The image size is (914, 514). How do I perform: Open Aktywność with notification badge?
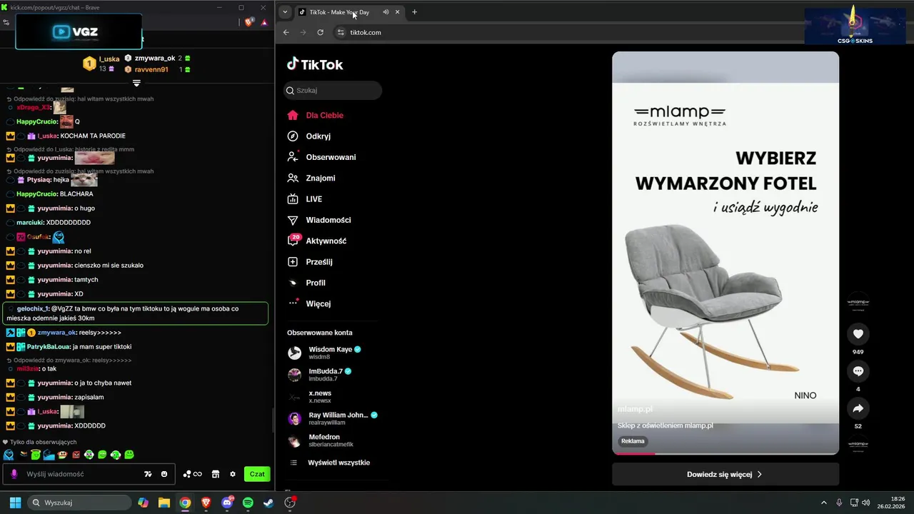(x=326, y=241)
